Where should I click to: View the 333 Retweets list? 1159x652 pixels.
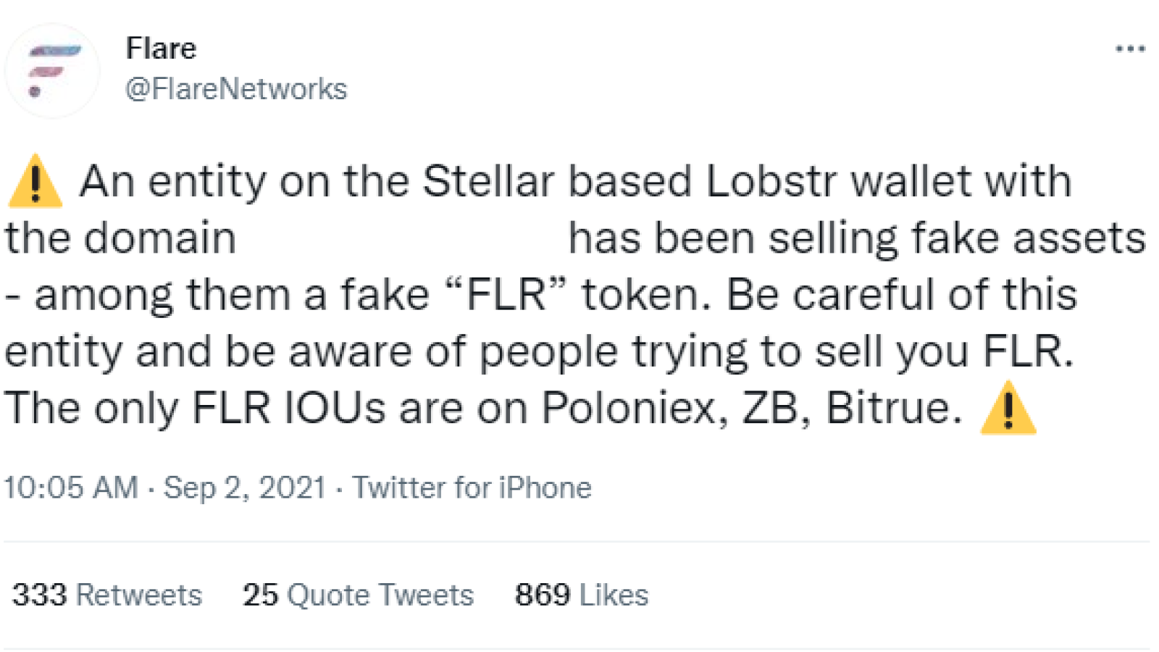point(107,595)
